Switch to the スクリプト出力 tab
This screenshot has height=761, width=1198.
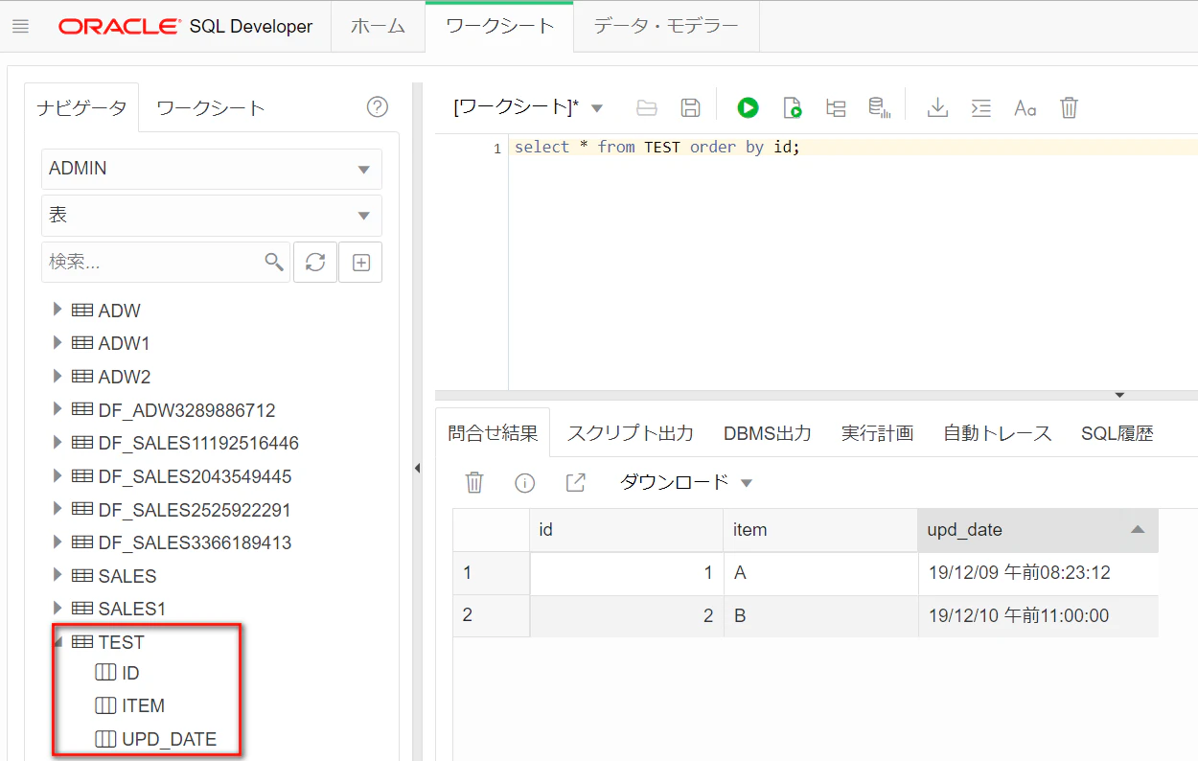coord(630,433)
